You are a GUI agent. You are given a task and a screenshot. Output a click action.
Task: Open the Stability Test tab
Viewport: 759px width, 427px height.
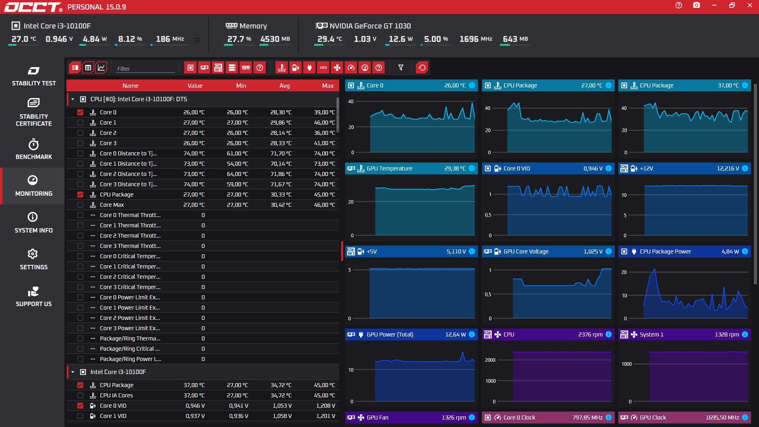34,76
